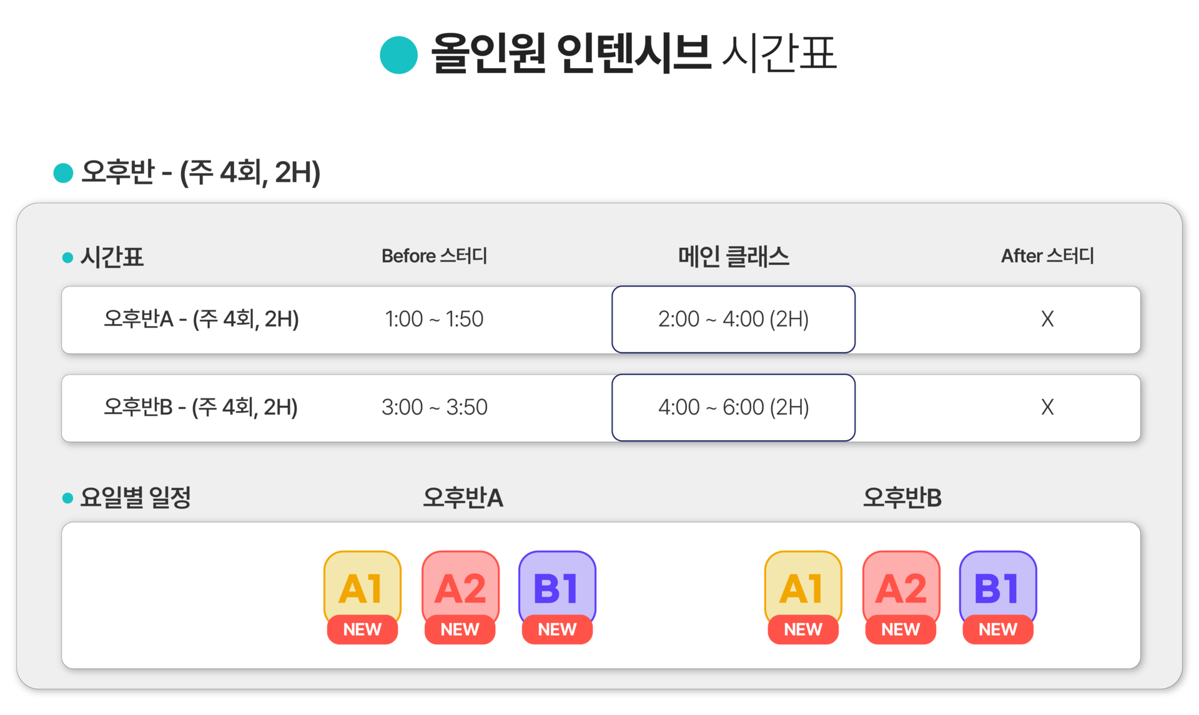The width and height of the screenshot is (1199, 715).
Task: Click the teal bullet next to 오후반 heading
Action: coord(63,173)
